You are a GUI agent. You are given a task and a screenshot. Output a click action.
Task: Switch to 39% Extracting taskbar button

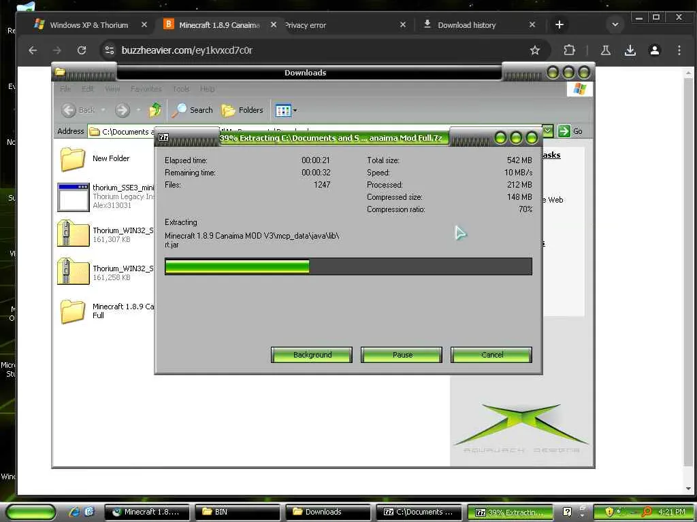510,512
